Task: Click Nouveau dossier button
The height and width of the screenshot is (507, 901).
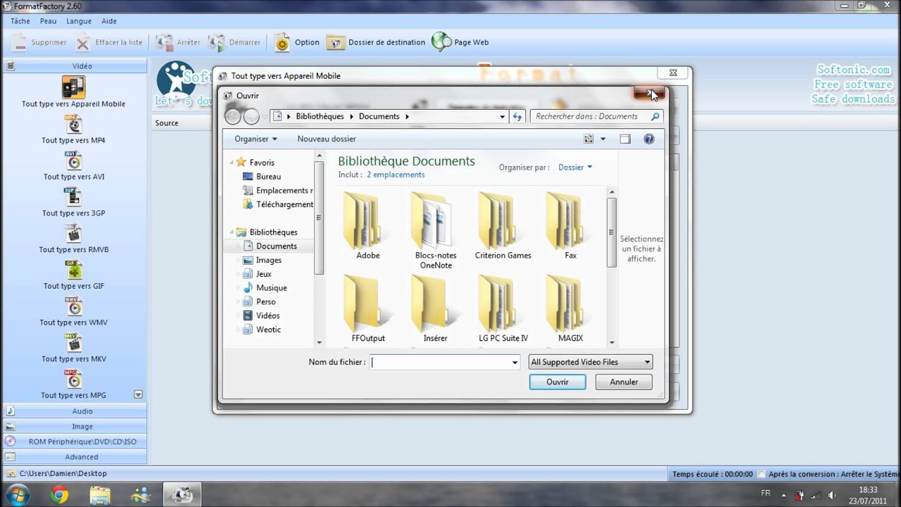Action: [x=327, y=139]
